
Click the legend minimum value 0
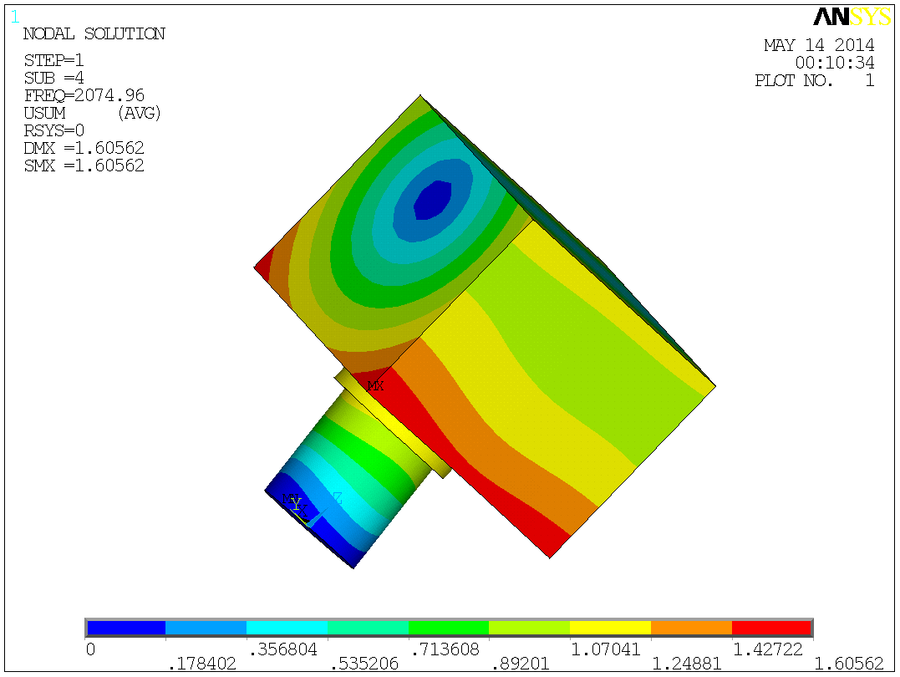91,649
